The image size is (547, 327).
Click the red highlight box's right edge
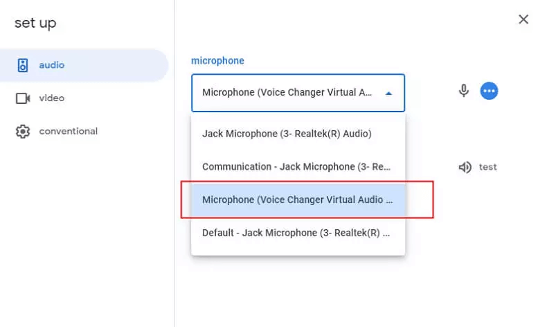pos(433,200)
